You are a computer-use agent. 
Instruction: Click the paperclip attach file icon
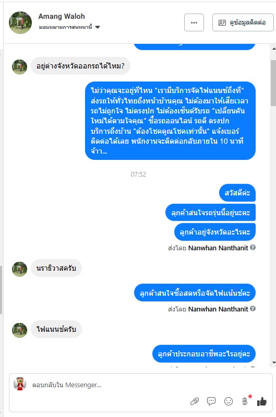point(195,401)
